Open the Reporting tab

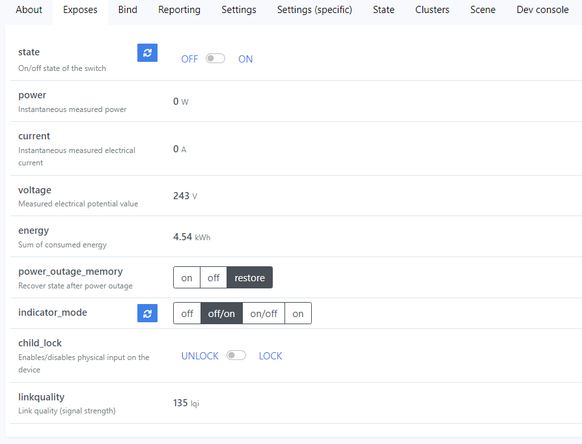(x=178, y=10)
